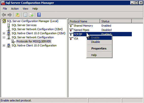This screenshot has width=144, height=103.
Task: Select the Shared Memory protocol row
Action: [x=101, y=26]
